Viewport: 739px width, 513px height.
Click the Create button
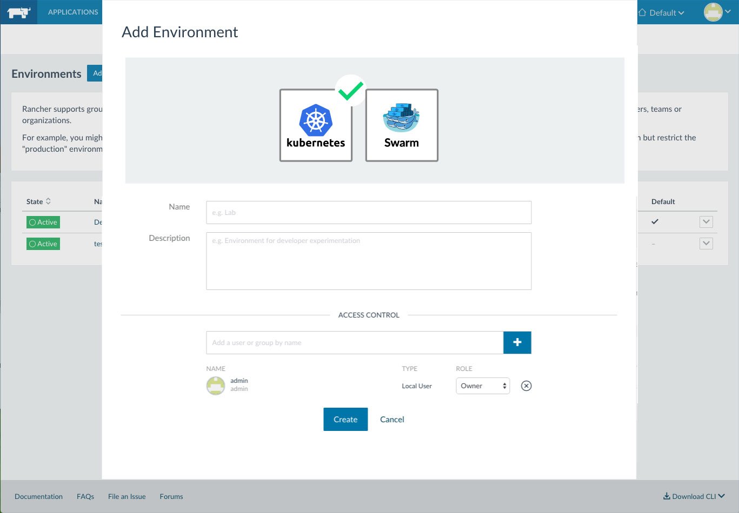(x=345, y=419)
